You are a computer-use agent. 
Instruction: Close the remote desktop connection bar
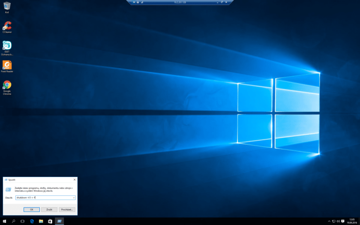pyautogui.click(x=226, y=2)
